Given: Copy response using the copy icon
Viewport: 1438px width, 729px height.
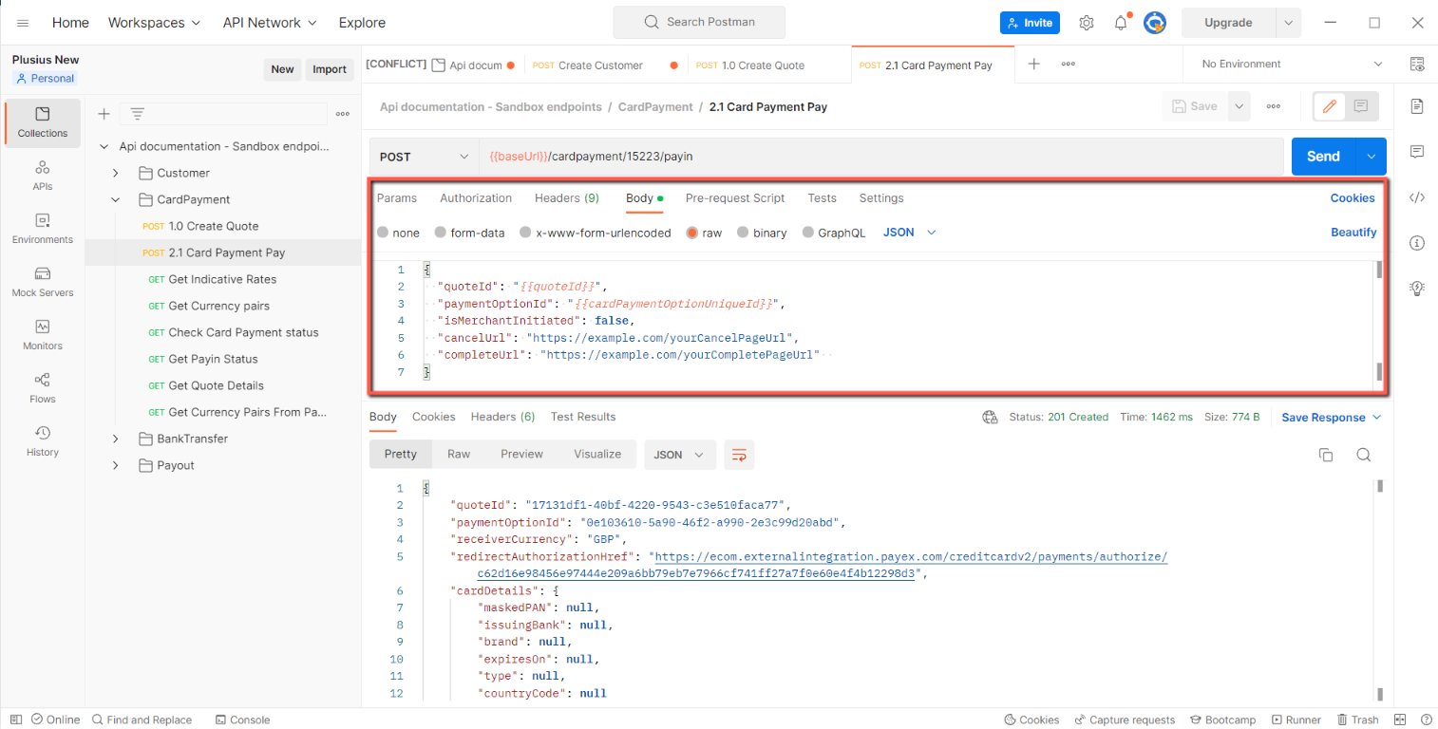Looking at the screenshot, I should point(1326,455).
